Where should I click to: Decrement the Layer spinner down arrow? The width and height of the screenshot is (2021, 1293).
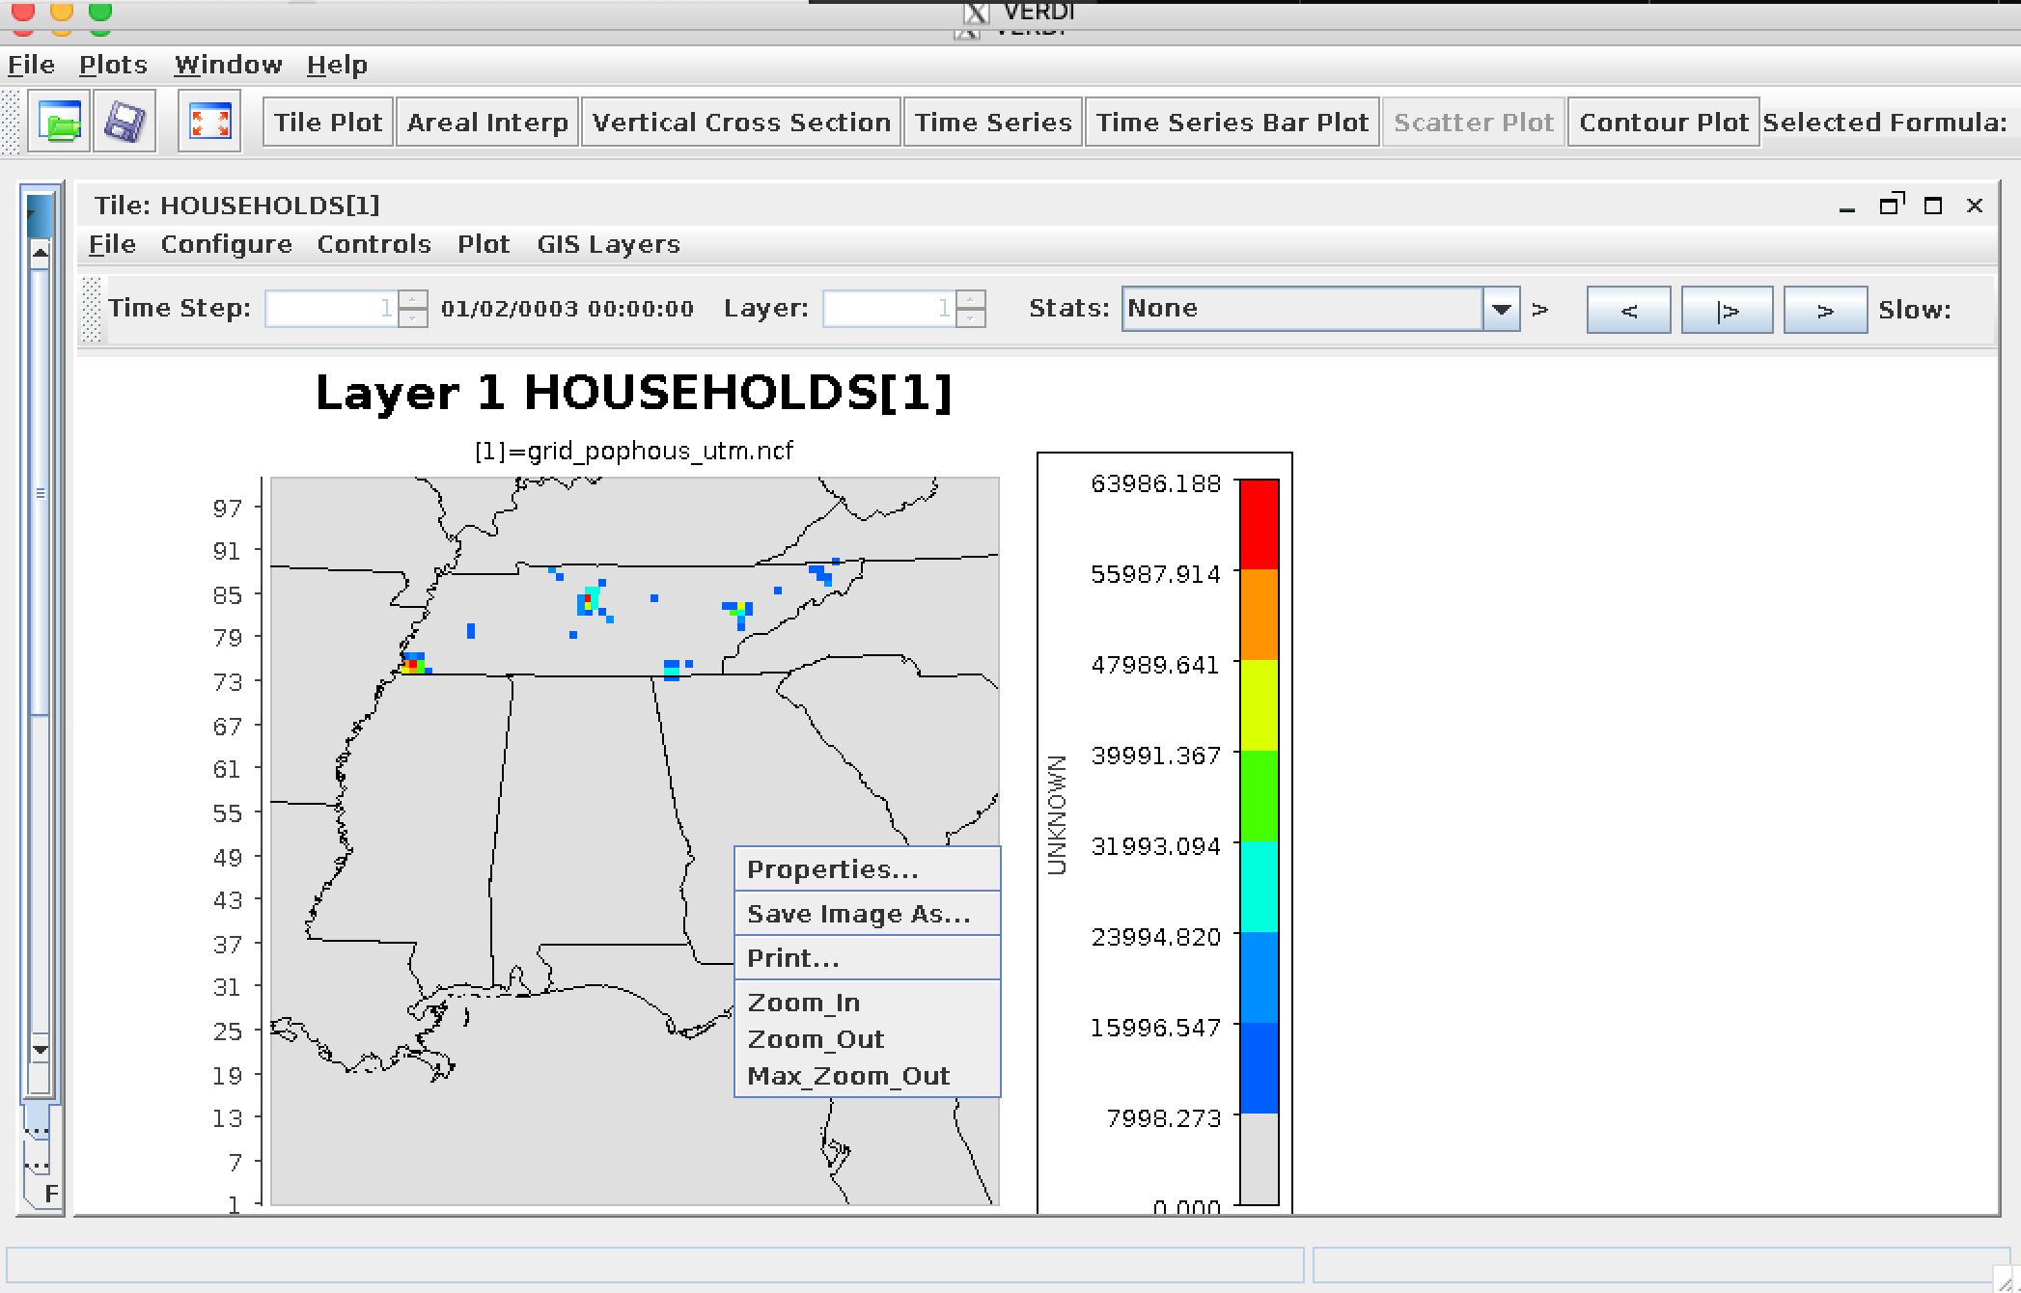coord(971,318)
